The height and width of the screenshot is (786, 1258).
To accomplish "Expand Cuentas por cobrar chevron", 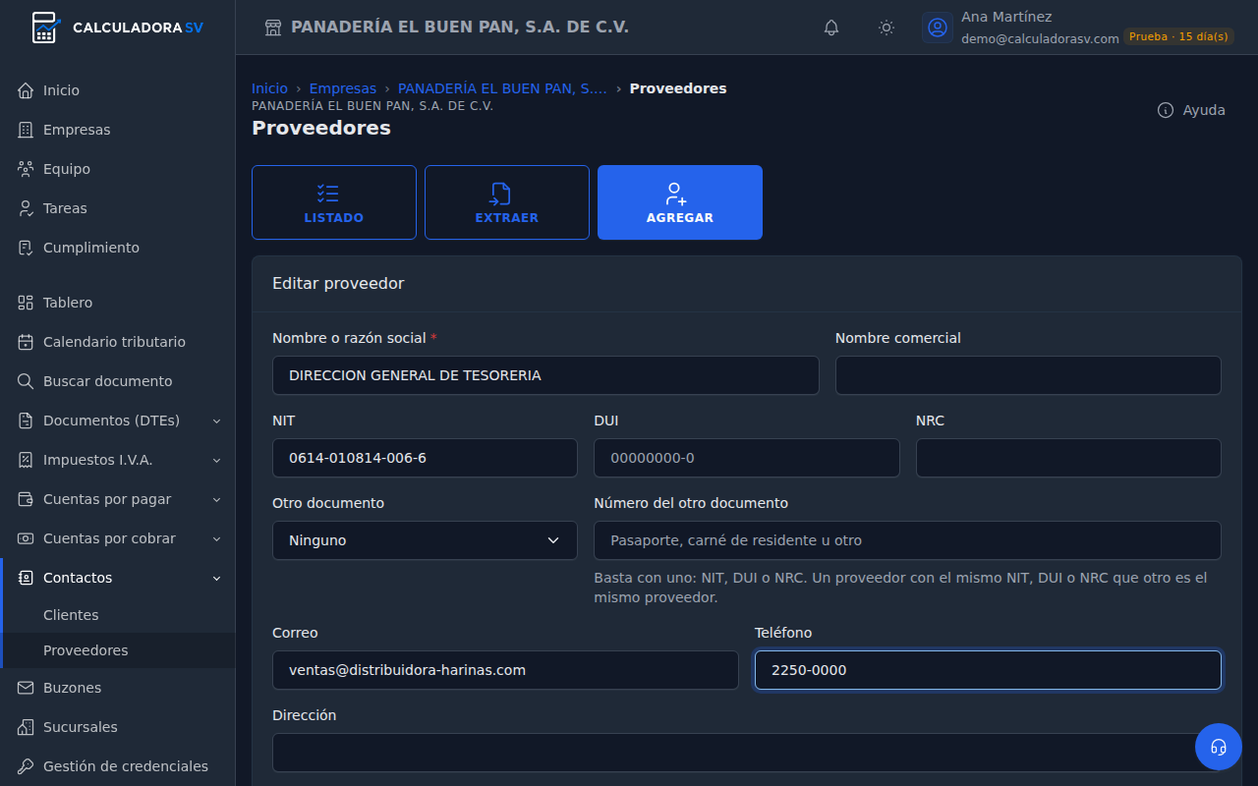I will coord(217,538).
